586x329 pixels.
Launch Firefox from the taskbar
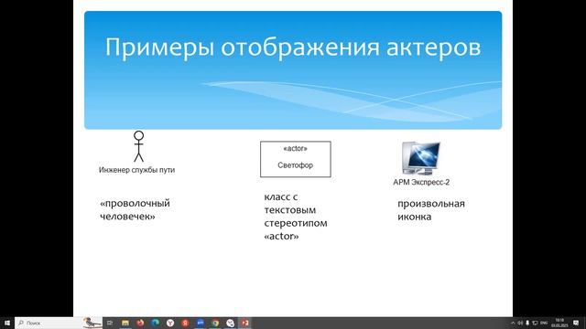pos(140,323)
